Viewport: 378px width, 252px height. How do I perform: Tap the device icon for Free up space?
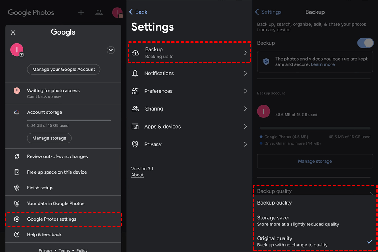(x=17, y=172)
